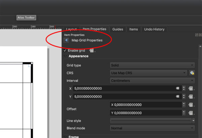Viewport: 202px width, 138px height.
Task: Click the Line style preview button
Action: click(151, 121)
